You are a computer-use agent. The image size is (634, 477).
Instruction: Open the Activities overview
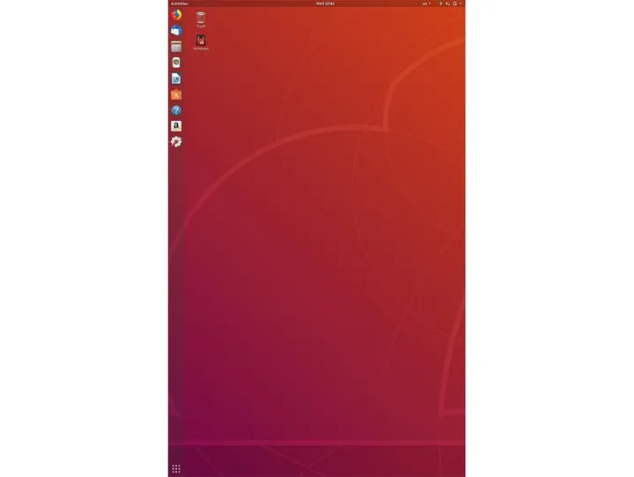[x=179, y=4]
